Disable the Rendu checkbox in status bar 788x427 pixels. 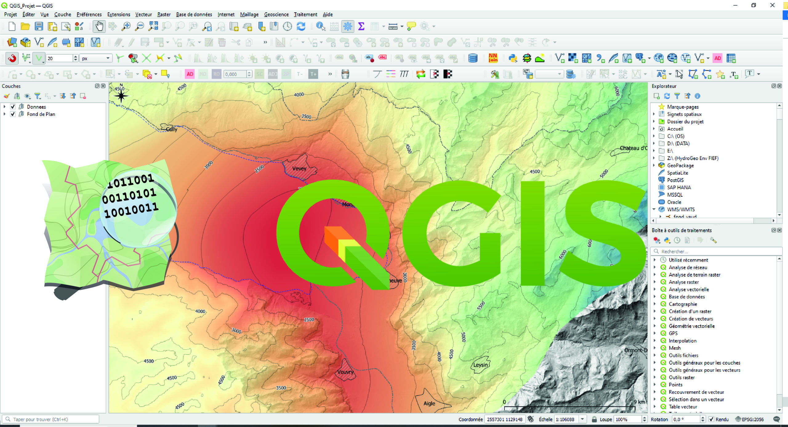pos(711,419)
